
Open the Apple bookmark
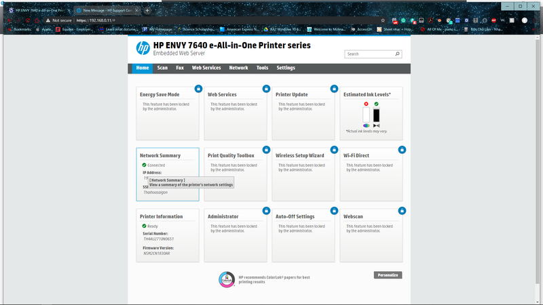(43, 29)
